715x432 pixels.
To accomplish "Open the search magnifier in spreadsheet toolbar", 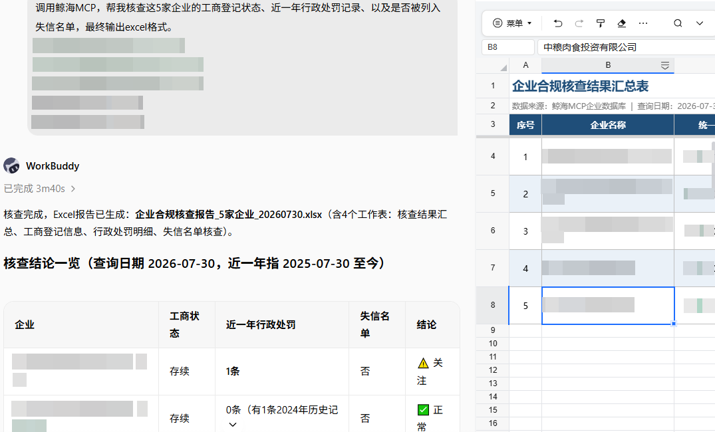I will pyautogui.click(x=678, y=23).
